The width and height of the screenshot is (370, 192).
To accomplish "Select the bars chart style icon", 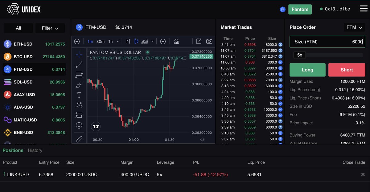I will pos(129,41).
